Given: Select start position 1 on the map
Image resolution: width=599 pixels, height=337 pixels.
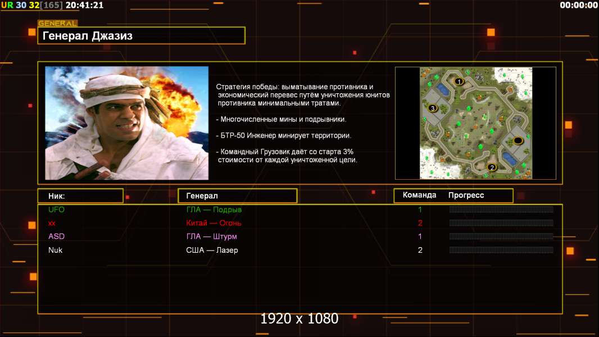Looking at the screenshot, I should point(459,81).
